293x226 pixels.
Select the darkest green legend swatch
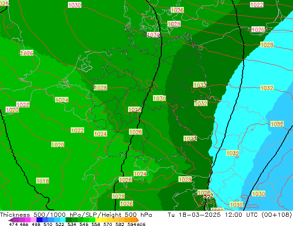(x=68, y=220)
